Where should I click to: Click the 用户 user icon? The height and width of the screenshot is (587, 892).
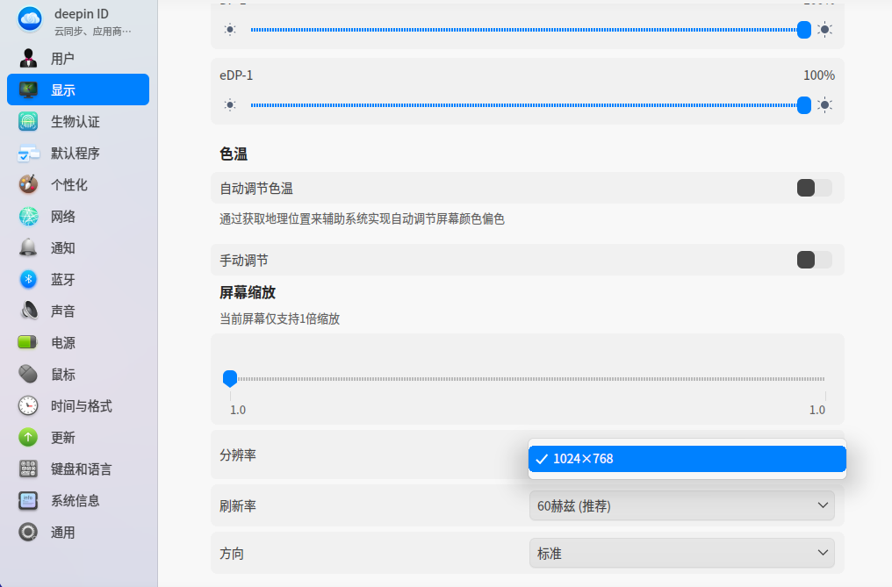28,58
